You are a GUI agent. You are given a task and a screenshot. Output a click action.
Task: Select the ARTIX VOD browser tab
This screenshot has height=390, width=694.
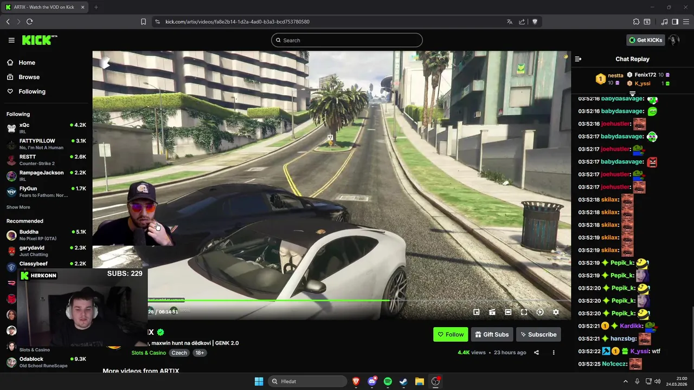point(46,7)
